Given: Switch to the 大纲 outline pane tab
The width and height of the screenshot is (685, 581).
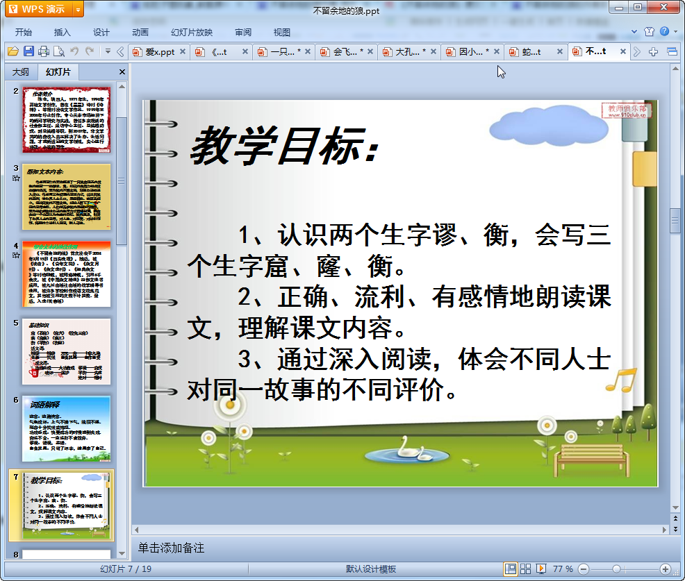Looking at the screenshot, I should pos(21,72).
